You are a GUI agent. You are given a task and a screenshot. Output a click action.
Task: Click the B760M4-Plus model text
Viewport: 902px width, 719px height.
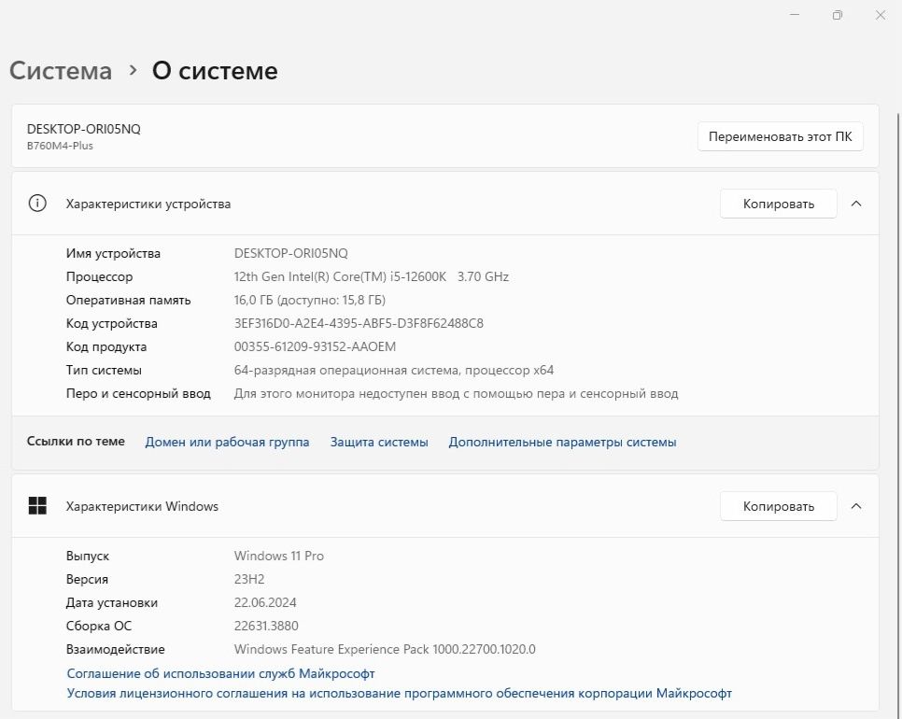pyautogui.click(x=60, y=146)
